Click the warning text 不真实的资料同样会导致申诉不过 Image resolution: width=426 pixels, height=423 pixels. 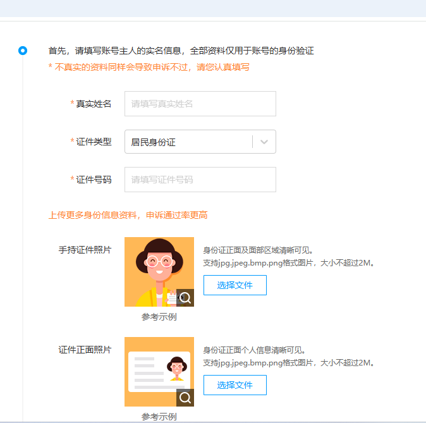pos(121,67)
